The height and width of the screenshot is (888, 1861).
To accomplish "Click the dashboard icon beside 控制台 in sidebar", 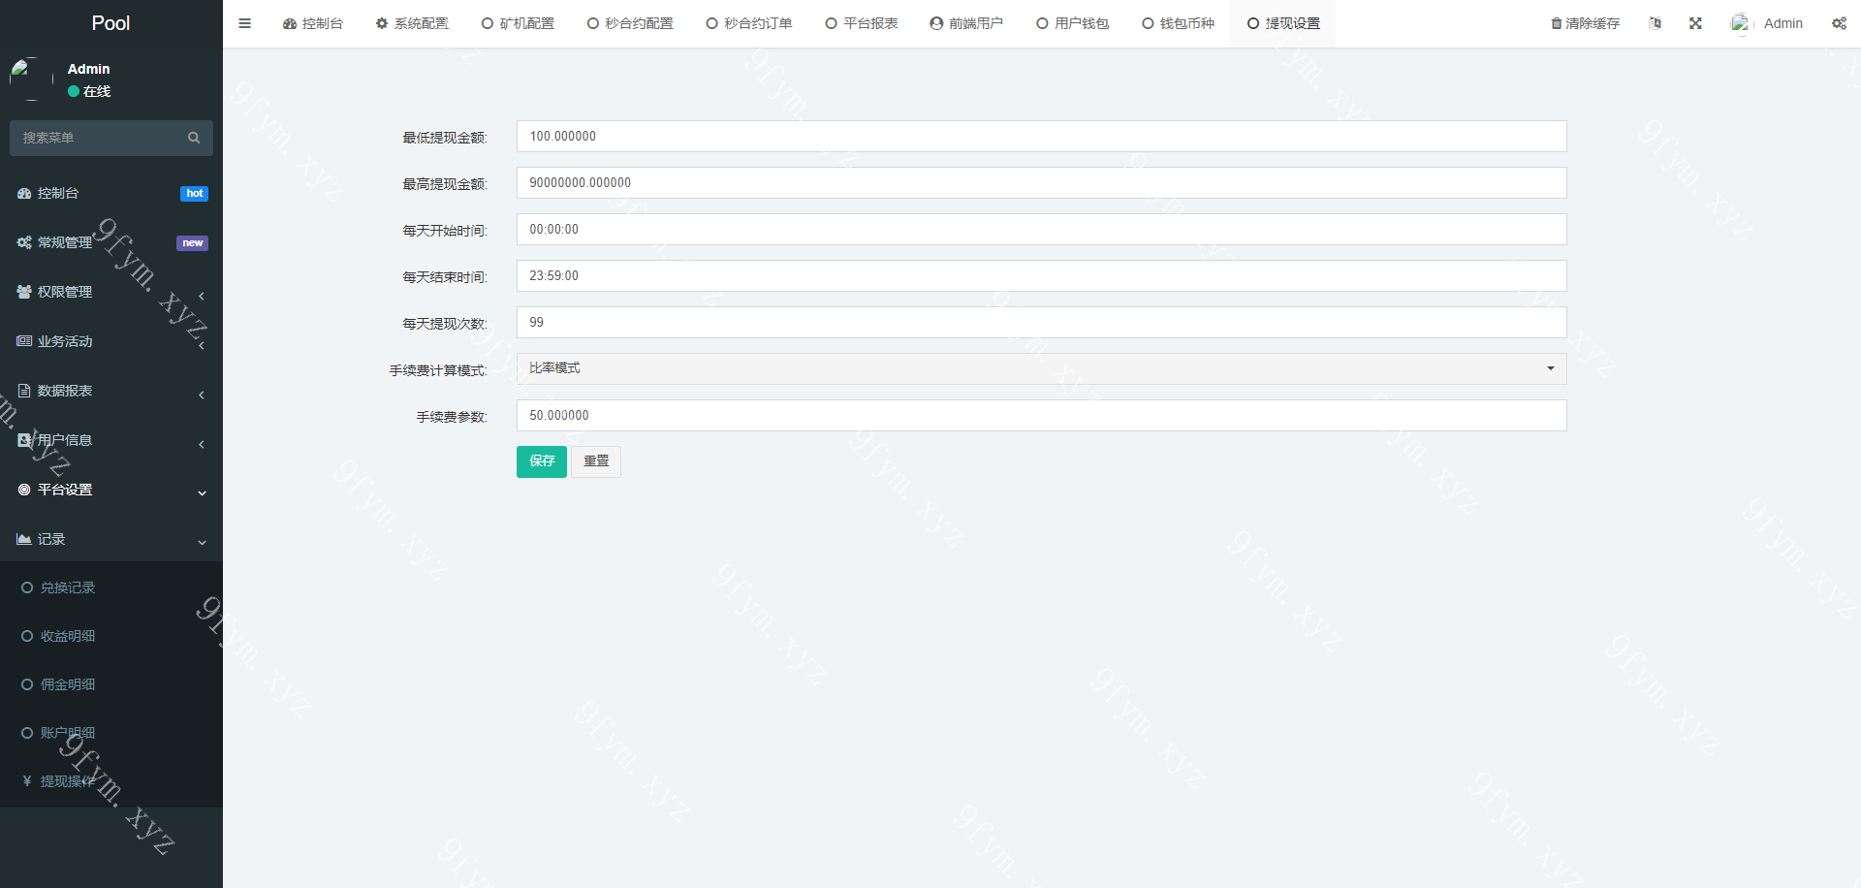I will (x=24, y=193).
